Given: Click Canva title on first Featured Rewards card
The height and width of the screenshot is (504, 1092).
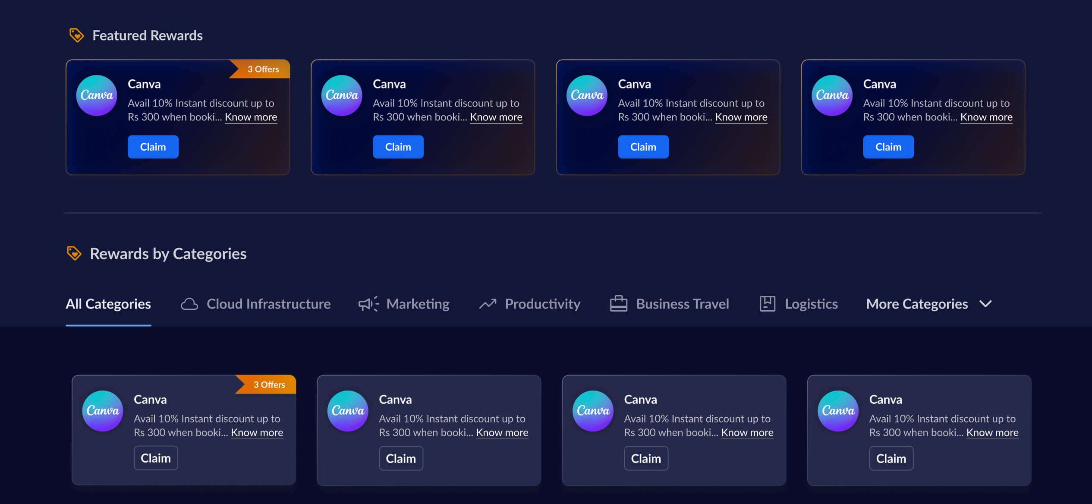Looking at the screenshot, I should pos(144,84).
